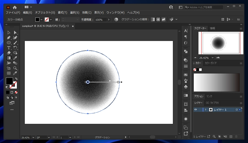This screenshot has height=143, width=248.
Task: Open the Stroke panel icon
Action: click(x=186, y=66)
